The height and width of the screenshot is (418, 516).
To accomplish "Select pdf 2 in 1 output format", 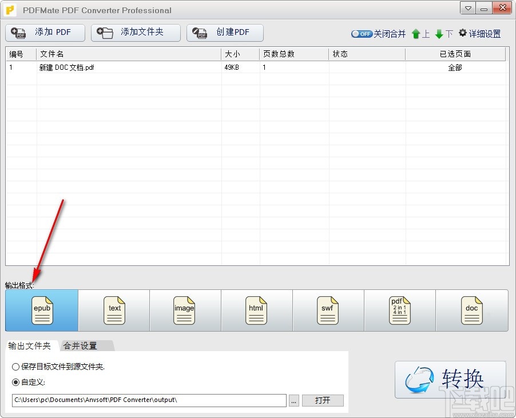I will point(400,310).
